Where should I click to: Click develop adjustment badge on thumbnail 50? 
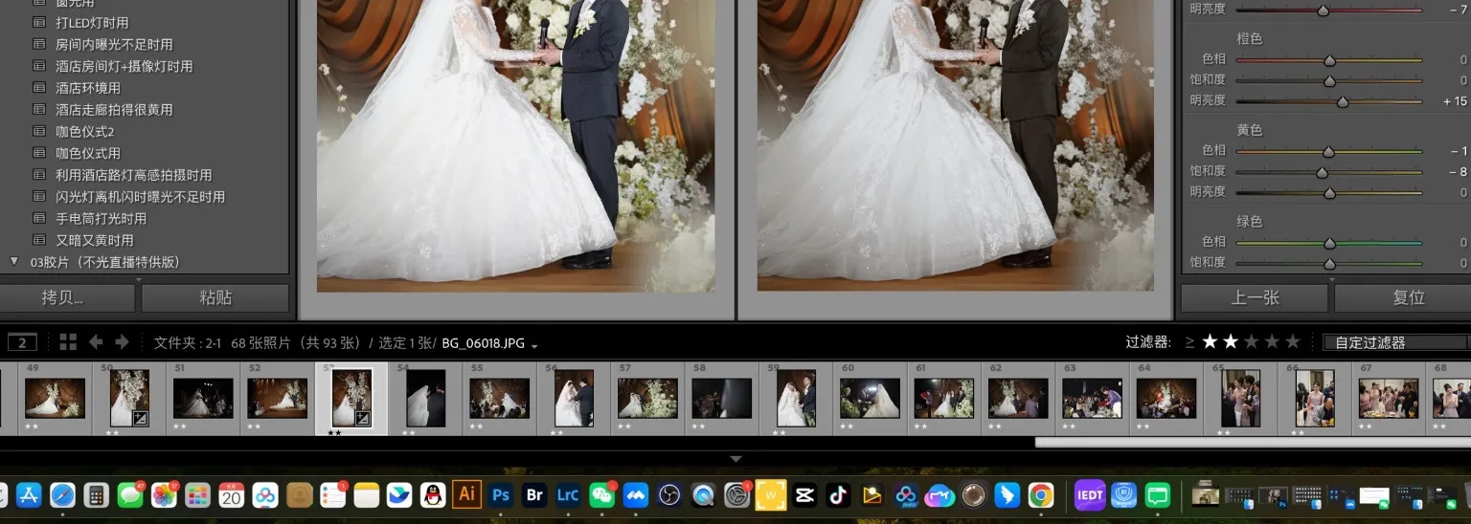(x=140, y=418)
